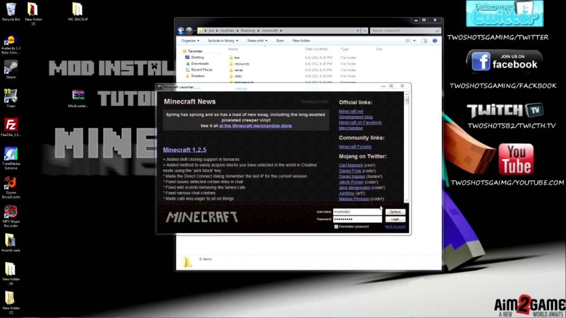Viewport: 566px width, 318px height.
Task: Select the MP3 Skype Recorder desktop icon
Action: 11,216
